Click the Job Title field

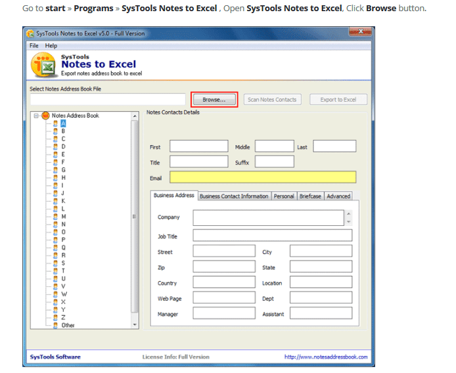(273, 236)
